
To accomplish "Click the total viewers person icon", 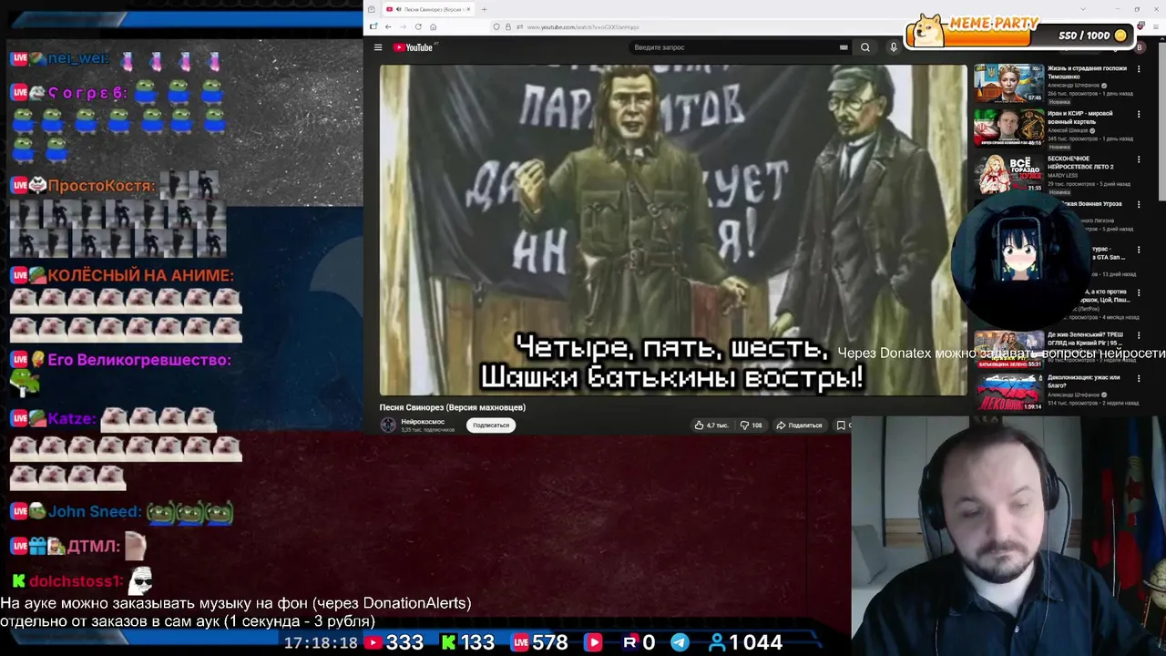I will [x=717, y=642].
